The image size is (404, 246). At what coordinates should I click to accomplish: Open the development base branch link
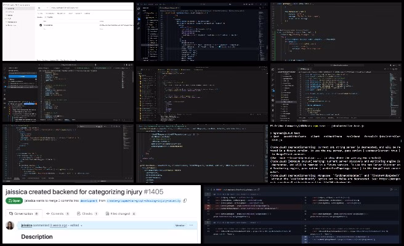(x=89, y=200)
